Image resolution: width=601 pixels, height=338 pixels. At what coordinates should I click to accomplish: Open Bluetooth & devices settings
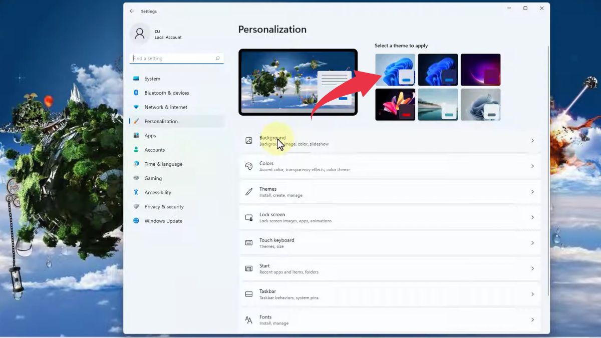(x=177, y=93)
